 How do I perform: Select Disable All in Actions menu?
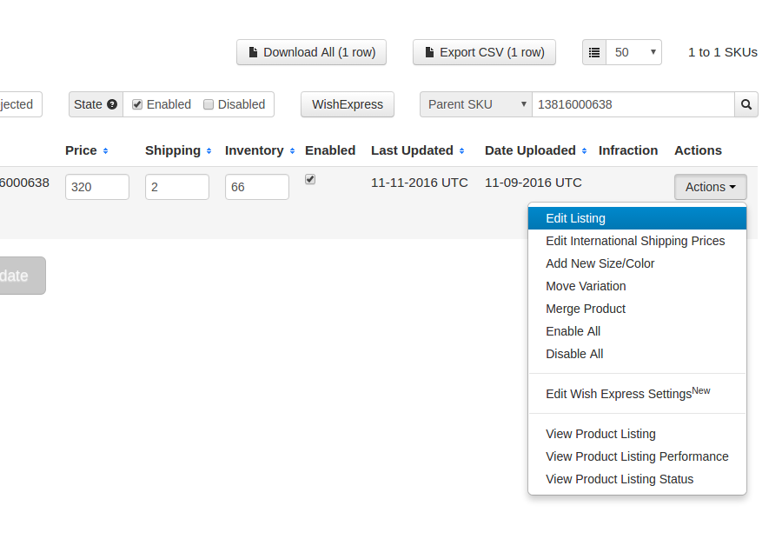point(638,354)
